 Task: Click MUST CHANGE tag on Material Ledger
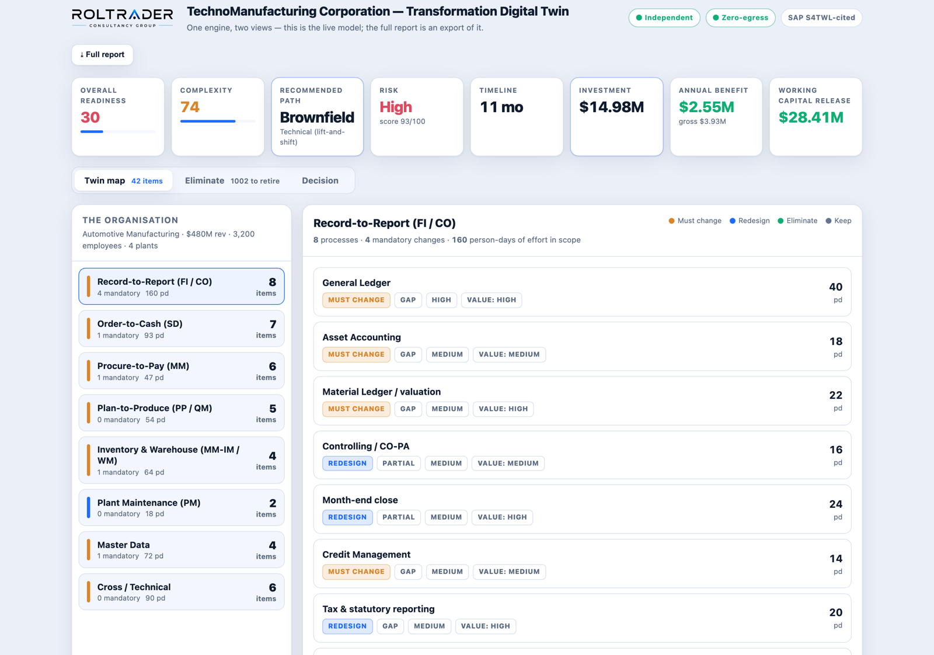pyautogui.click(x=356, y=409)
